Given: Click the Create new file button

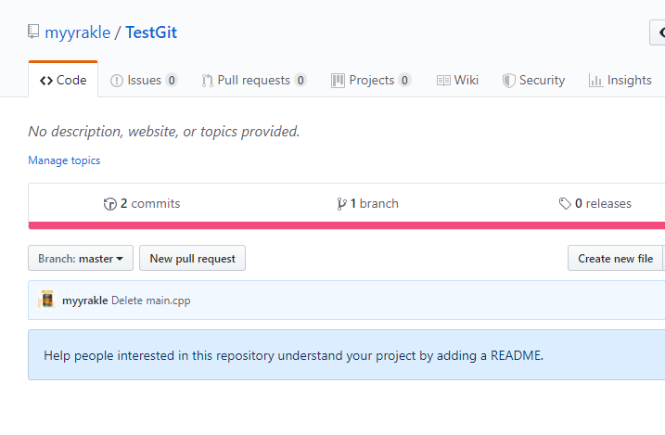Looking at the screenshot, I should pos(615,259).
